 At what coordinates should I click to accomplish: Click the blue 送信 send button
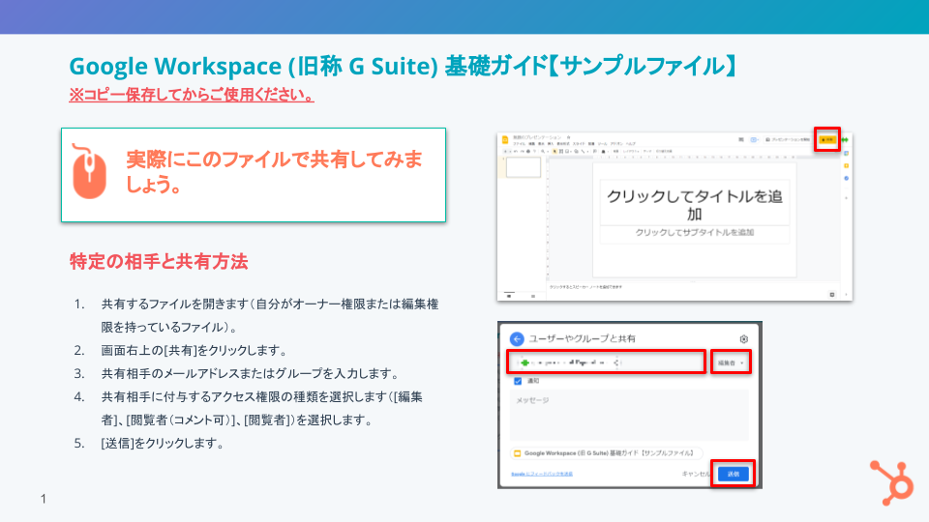pyautogui.click(x=733, y=474)
